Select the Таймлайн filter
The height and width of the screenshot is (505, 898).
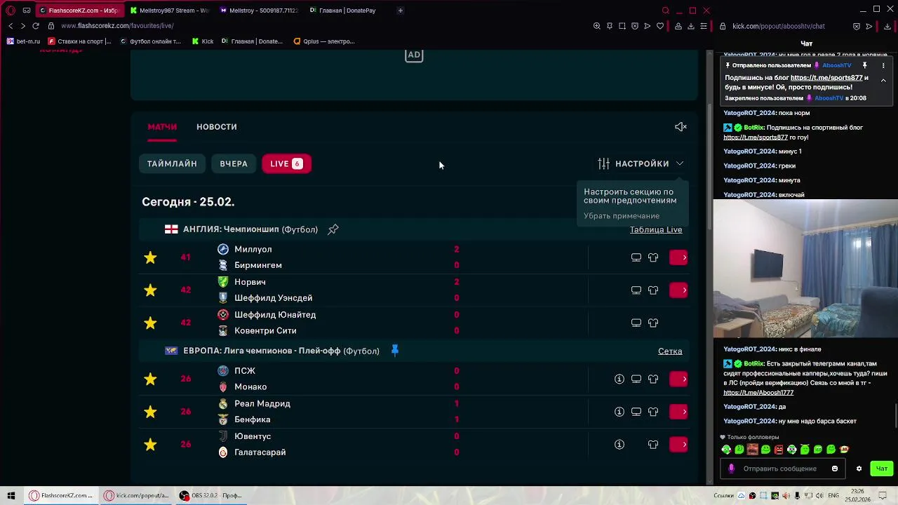[172, 163]
